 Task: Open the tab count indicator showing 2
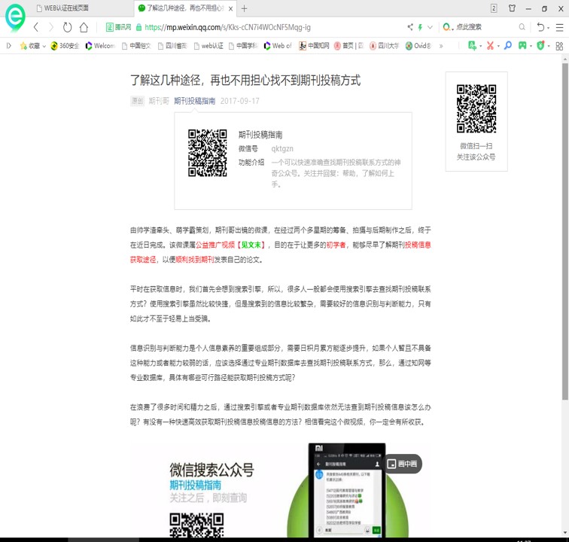tap(494, 8)
